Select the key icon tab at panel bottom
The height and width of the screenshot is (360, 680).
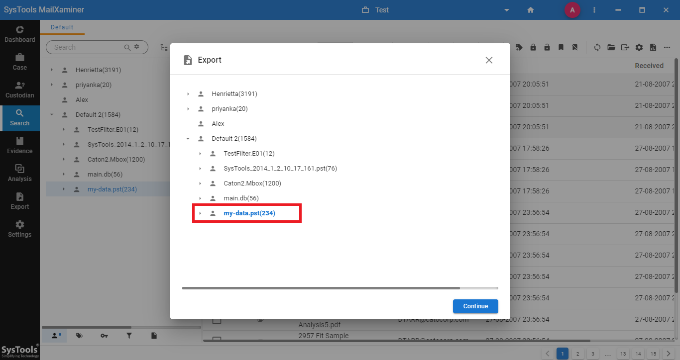(104, 336)
